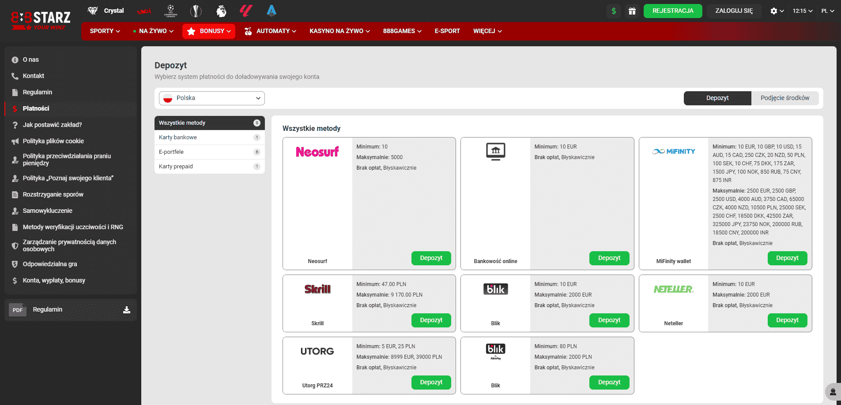Click the green dollar payments icon

[614, 11]
